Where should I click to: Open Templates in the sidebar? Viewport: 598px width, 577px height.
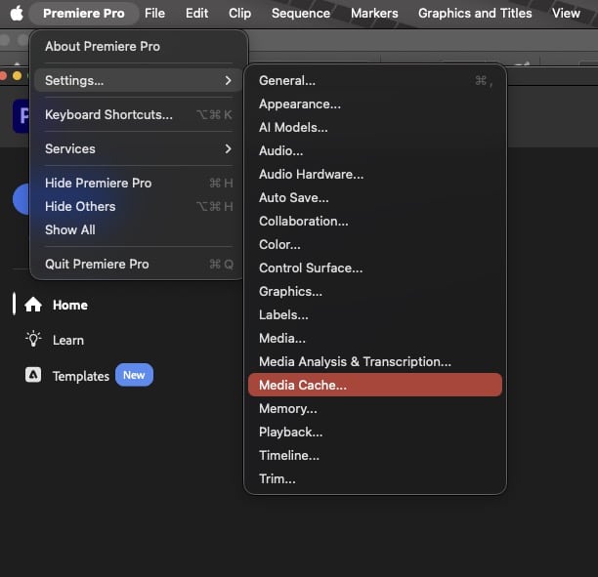click(80, 377)
